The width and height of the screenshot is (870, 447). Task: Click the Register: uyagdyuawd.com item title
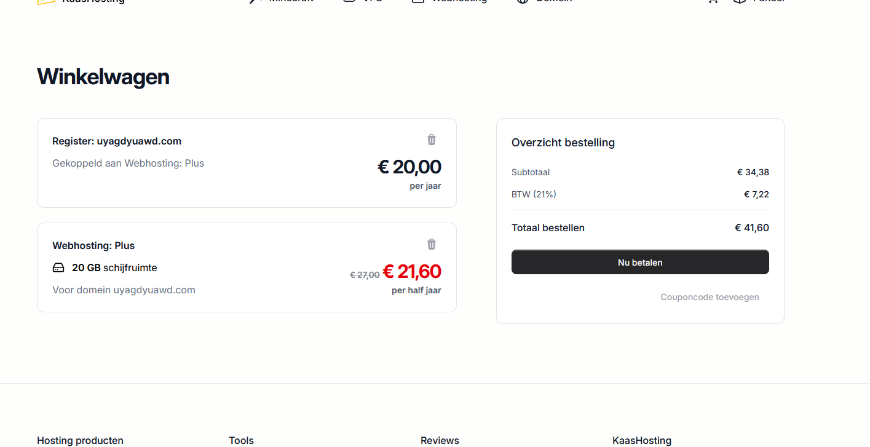117,141
